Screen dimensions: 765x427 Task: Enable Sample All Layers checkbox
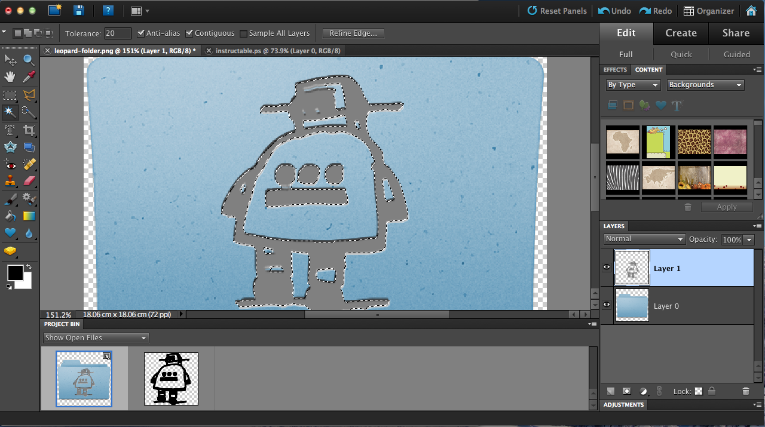tap(243, 33)
